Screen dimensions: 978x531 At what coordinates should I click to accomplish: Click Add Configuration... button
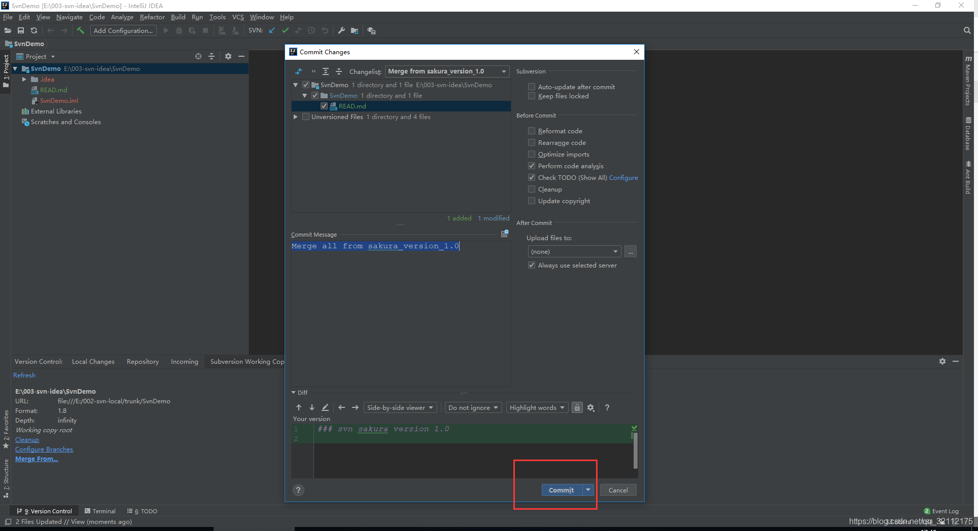tap(123, 30)
